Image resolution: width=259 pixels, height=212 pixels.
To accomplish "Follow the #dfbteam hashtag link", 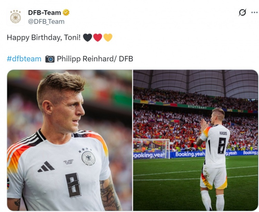I will [x=24, y=59].
